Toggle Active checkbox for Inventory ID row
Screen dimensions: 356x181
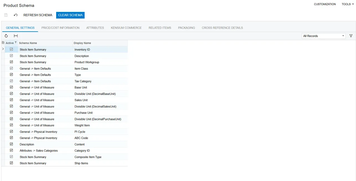[x=11, y=49]
